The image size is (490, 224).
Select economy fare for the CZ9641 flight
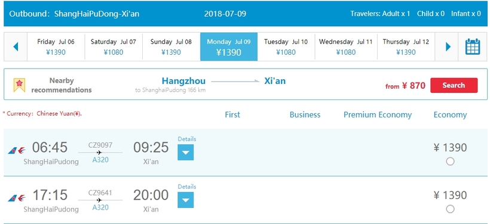point(450,209)
